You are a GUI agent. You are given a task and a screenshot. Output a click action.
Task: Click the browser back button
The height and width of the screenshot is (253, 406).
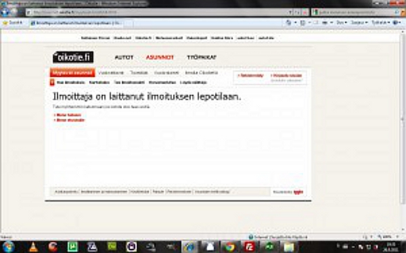pyautogui.click(x=5, y=12)
